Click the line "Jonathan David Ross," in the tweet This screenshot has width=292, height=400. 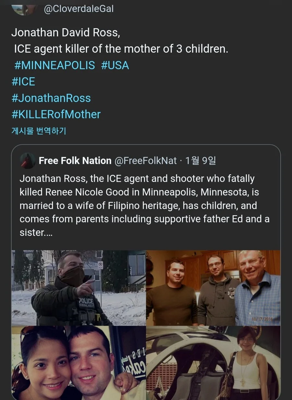click(66, 33)
